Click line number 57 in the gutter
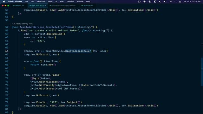The height and width of the screenshot is (114, 203). (7, 27)
